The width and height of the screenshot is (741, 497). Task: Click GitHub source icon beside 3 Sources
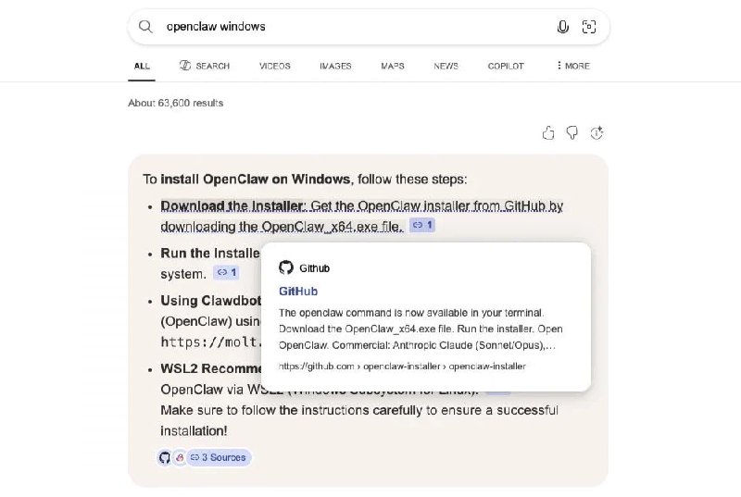point(165,457)
